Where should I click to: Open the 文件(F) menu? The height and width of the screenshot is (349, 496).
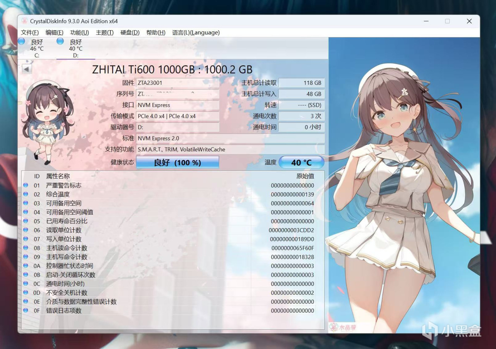tap(30, 33)
